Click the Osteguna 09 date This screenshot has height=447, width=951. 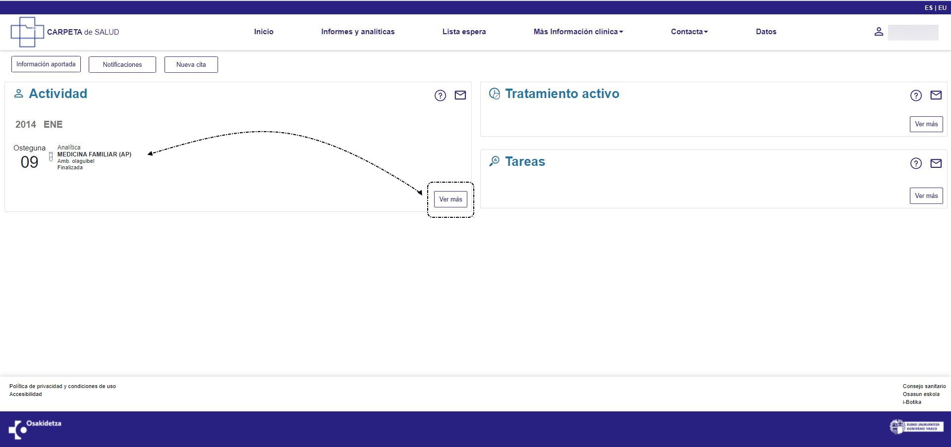pyautogui.click(x=29, y=157)
